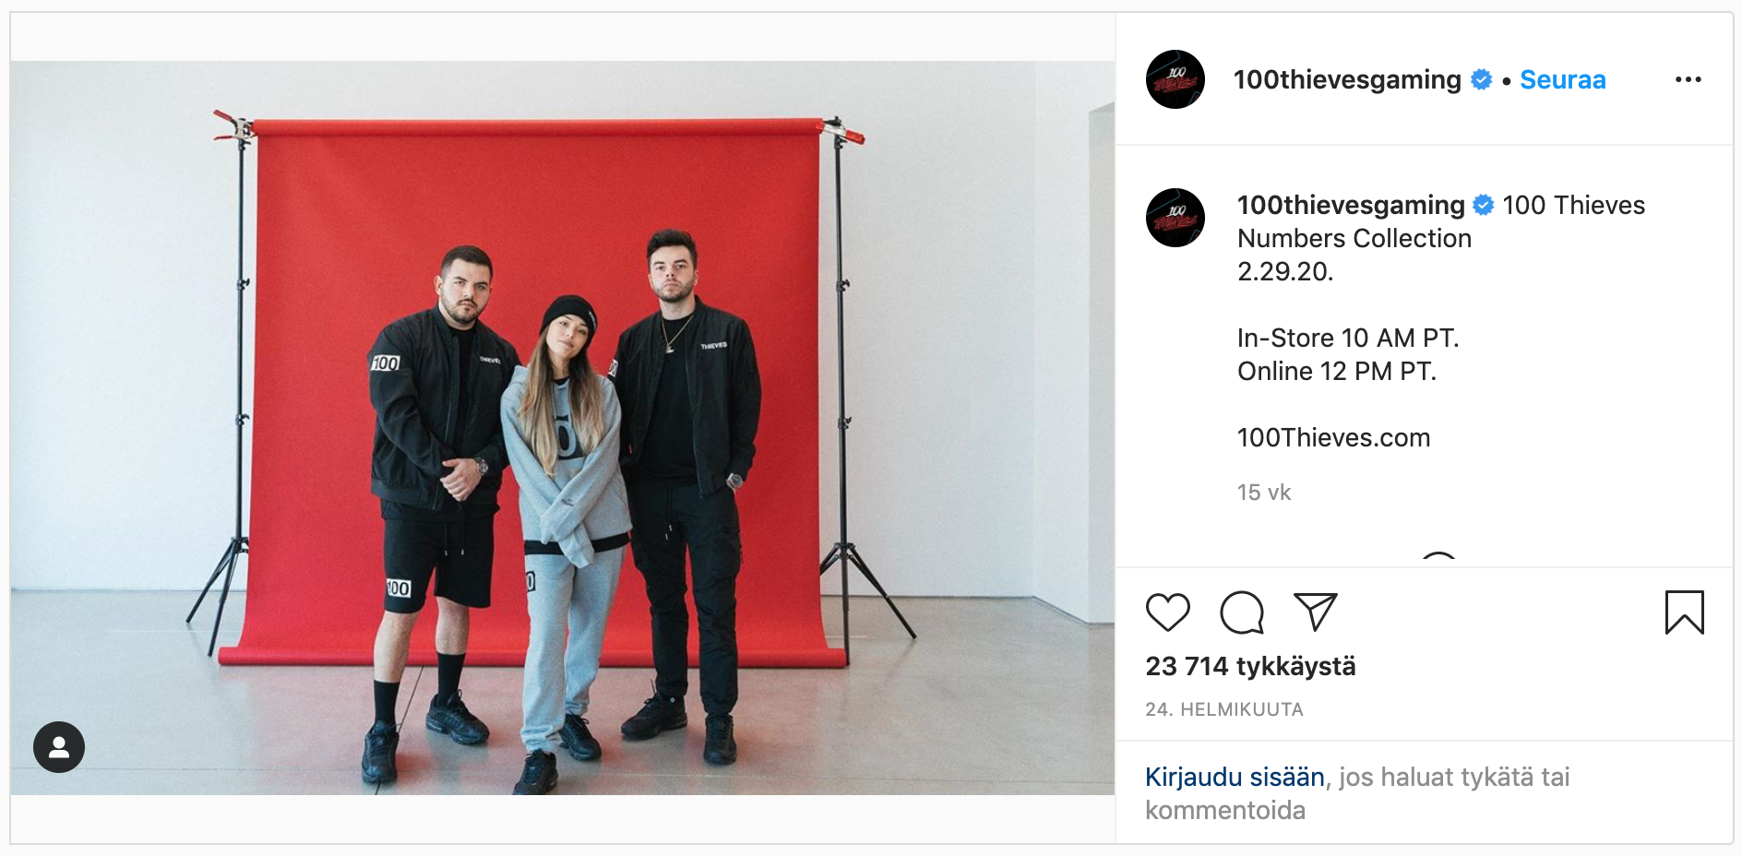Screen dimensions: 1742x856
Task: Follow the account via Seuraa
Action: [x=1563, y=79]
